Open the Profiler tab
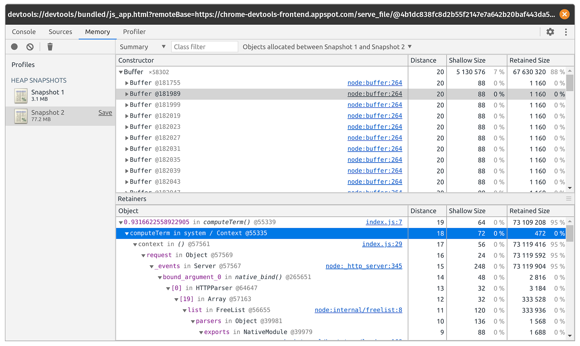This screenshot has width=580, height=346. (134, 32)
